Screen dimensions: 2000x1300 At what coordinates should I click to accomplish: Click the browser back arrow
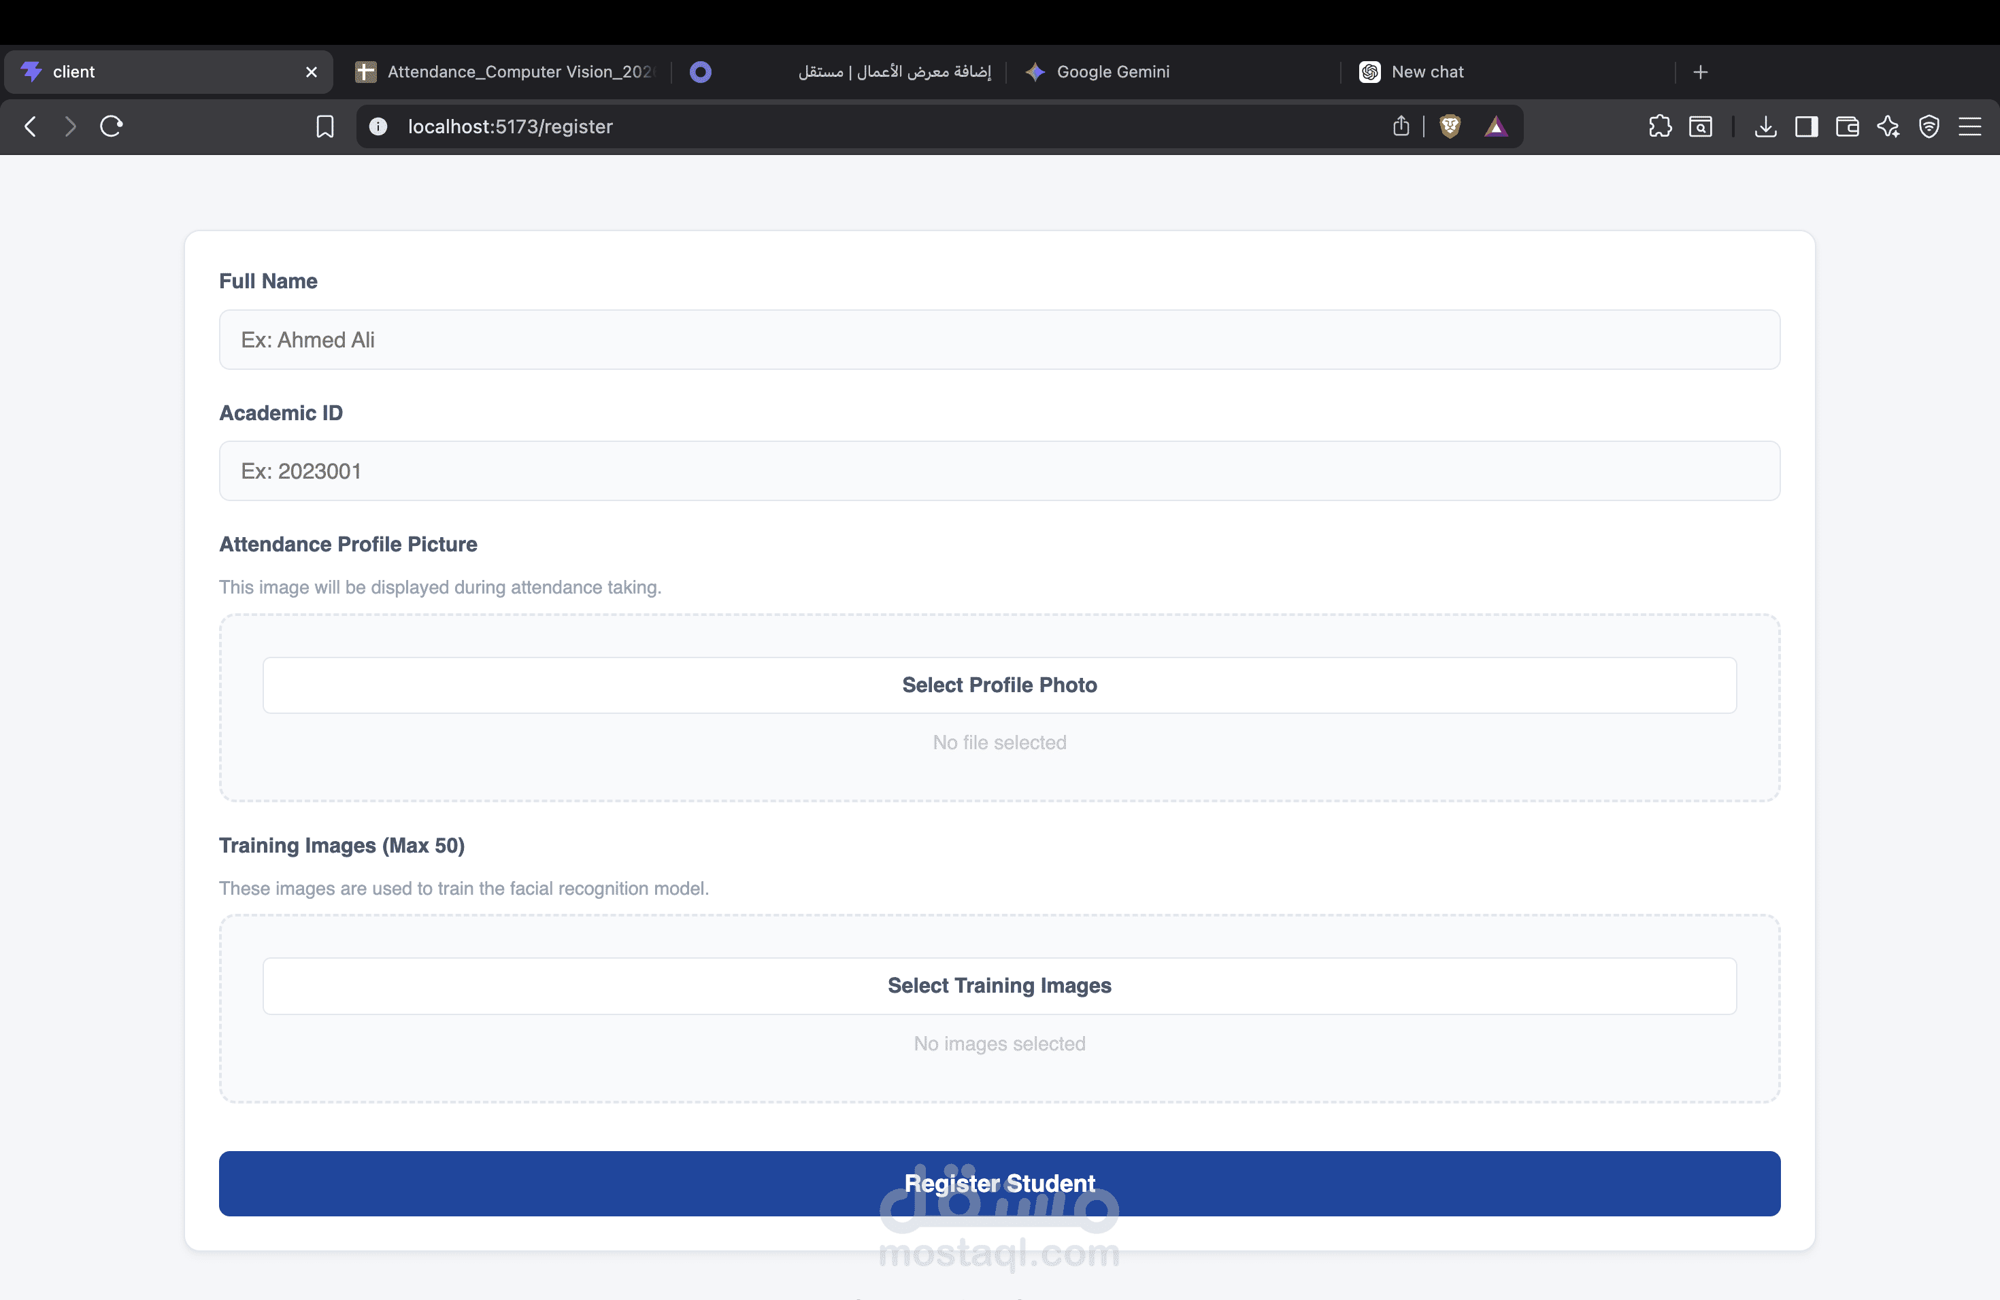30,126
